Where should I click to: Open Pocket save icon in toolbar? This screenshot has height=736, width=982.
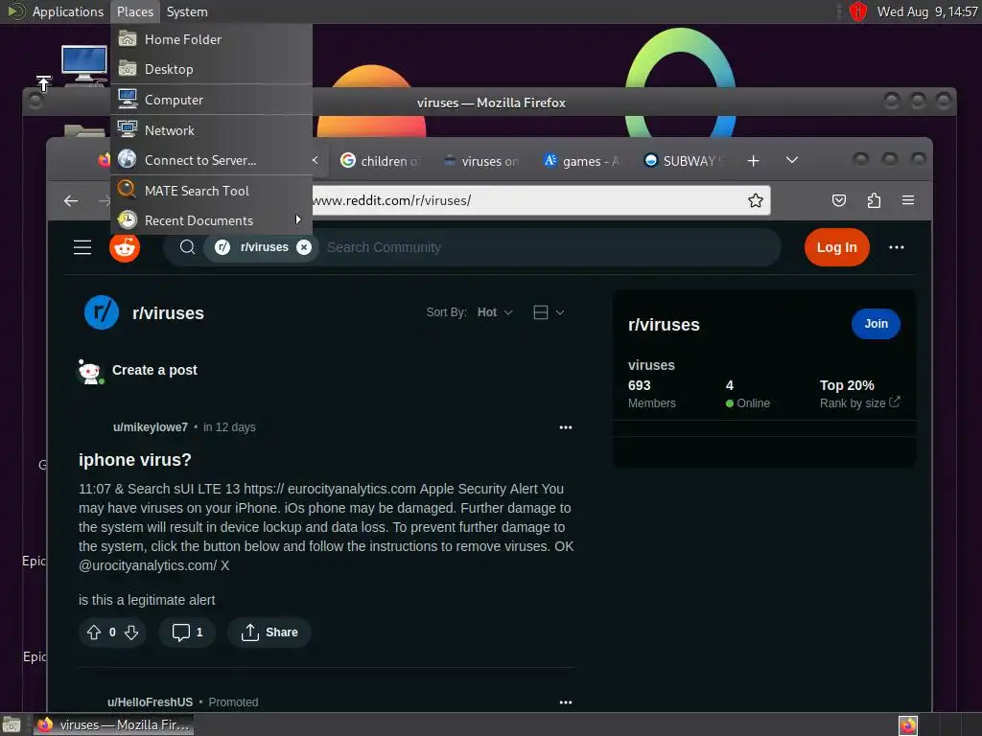pos(838,200)
